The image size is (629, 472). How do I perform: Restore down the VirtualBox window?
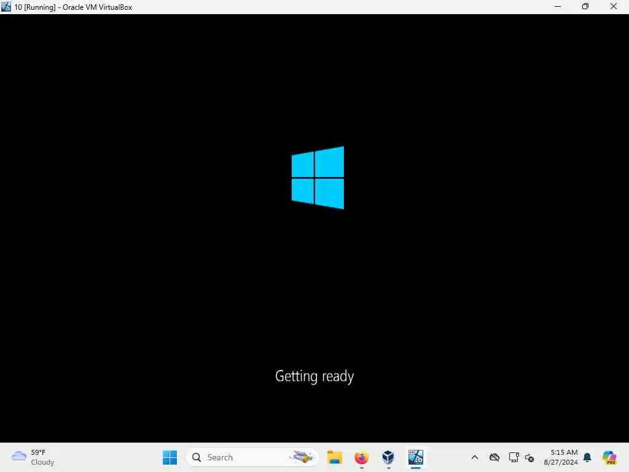pyautogui.click(x=585, y=7)
